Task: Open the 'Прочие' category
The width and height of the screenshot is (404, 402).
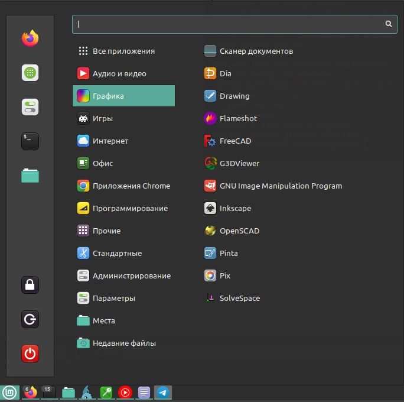Action: (x=123, y=231)
